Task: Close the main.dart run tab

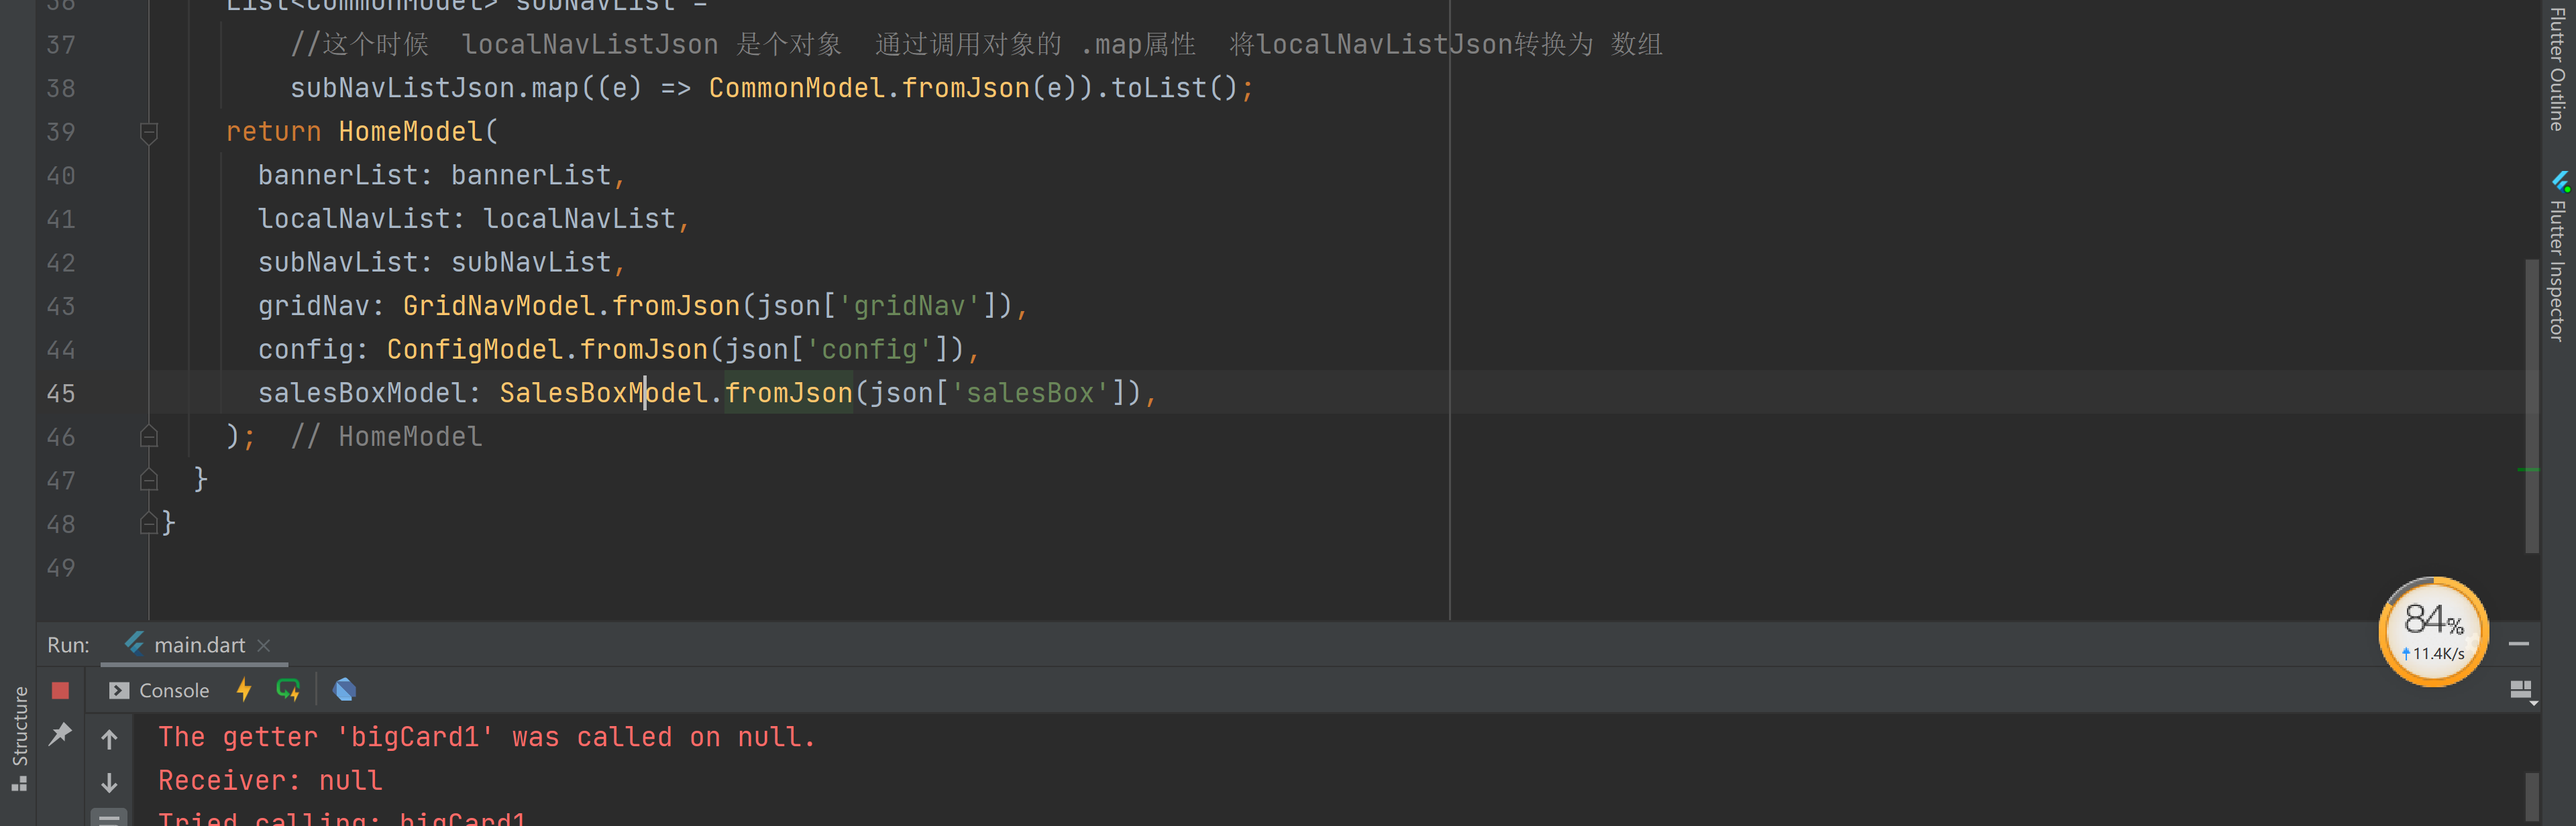Action: click(x=264, y=646)
